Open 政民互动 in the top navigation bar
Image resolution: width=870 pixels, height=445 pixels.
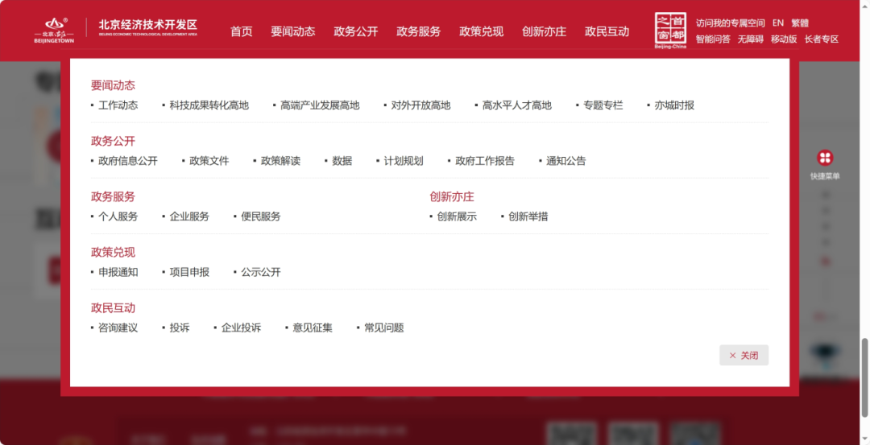tap(607, 31)
